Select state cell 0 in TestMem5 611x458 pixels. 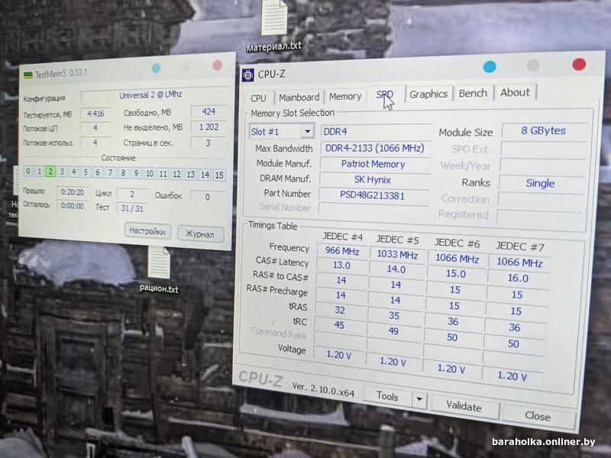tap(28, 172)
